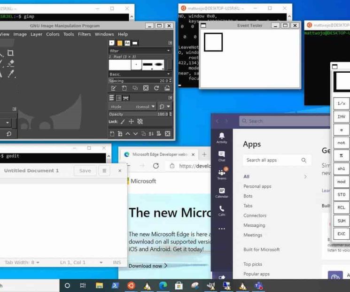Click the Download now link in Edge
This screenshot has width=350, height=292.
148,266
